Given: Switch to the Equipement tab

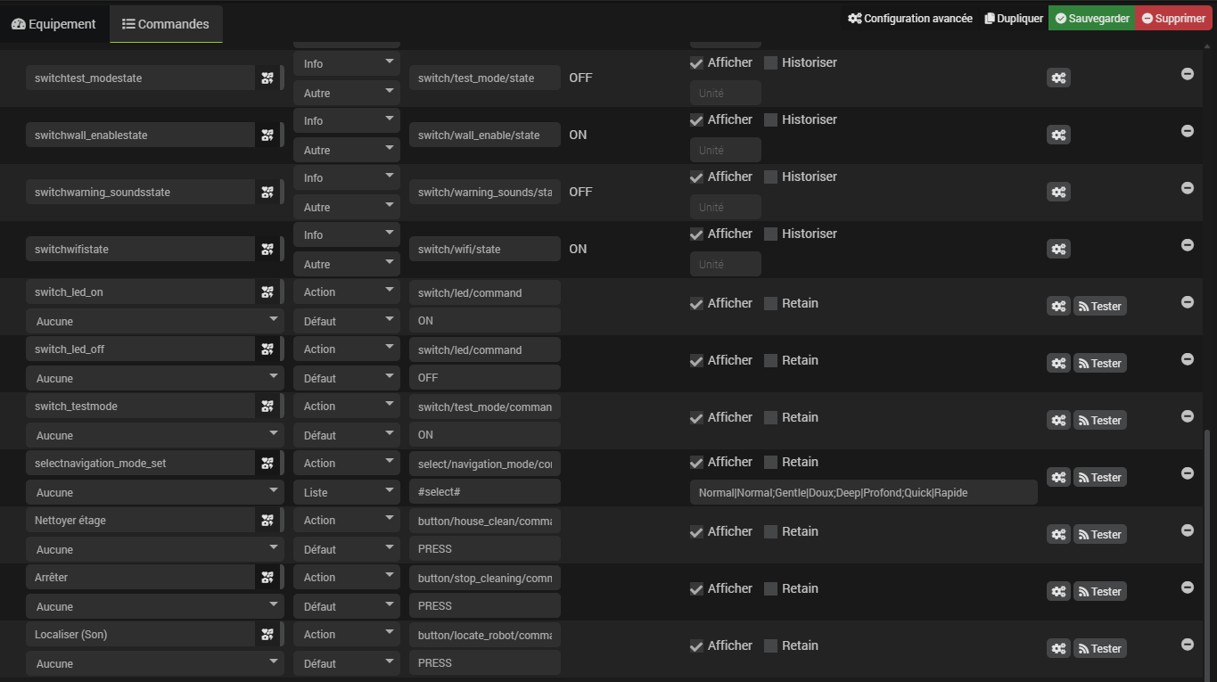Looking at the screenshot, I should click(x=53, y=24).
